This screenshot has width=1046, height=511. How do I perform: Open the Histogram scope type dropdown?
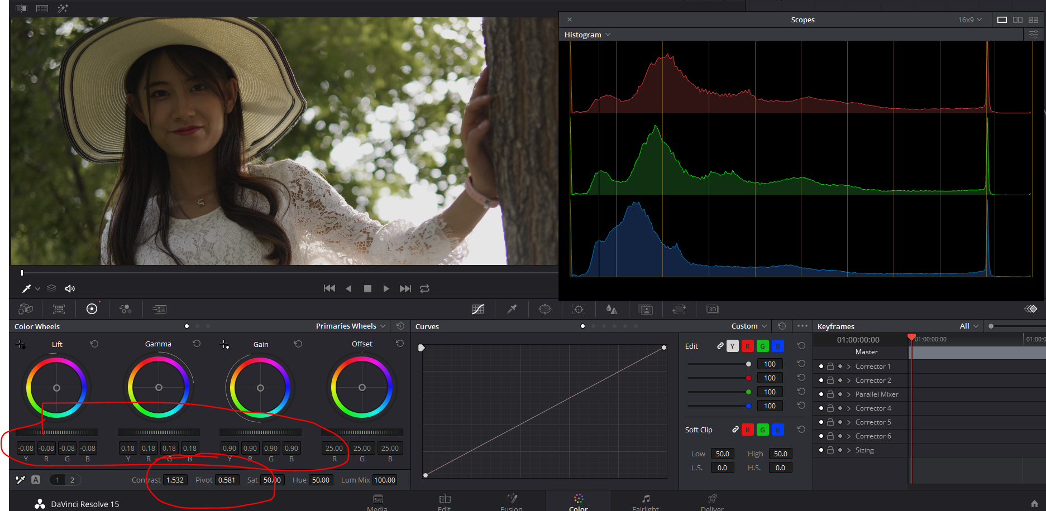[588, 35]
